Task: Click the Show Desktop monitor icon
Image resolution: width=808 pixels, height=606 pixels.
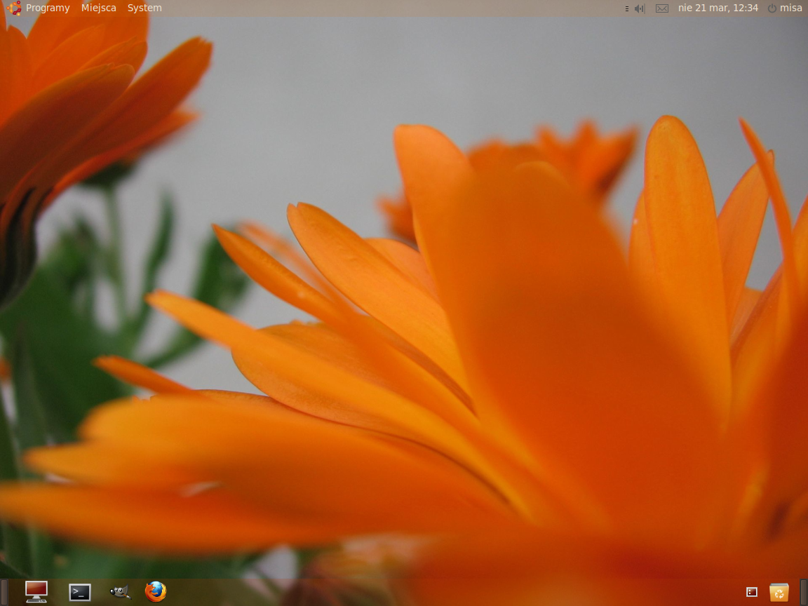Action: point(36,591)
